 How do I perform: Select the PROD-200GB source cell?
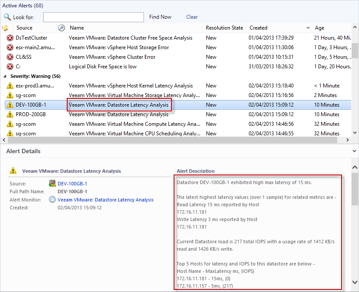point(31,114)
